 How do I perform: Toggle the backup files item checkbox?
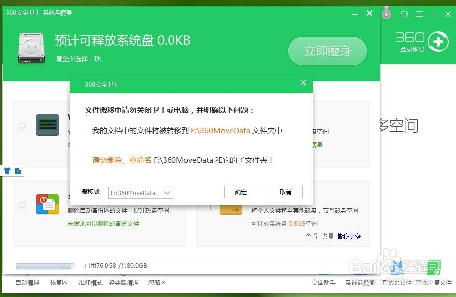point(23,206)
